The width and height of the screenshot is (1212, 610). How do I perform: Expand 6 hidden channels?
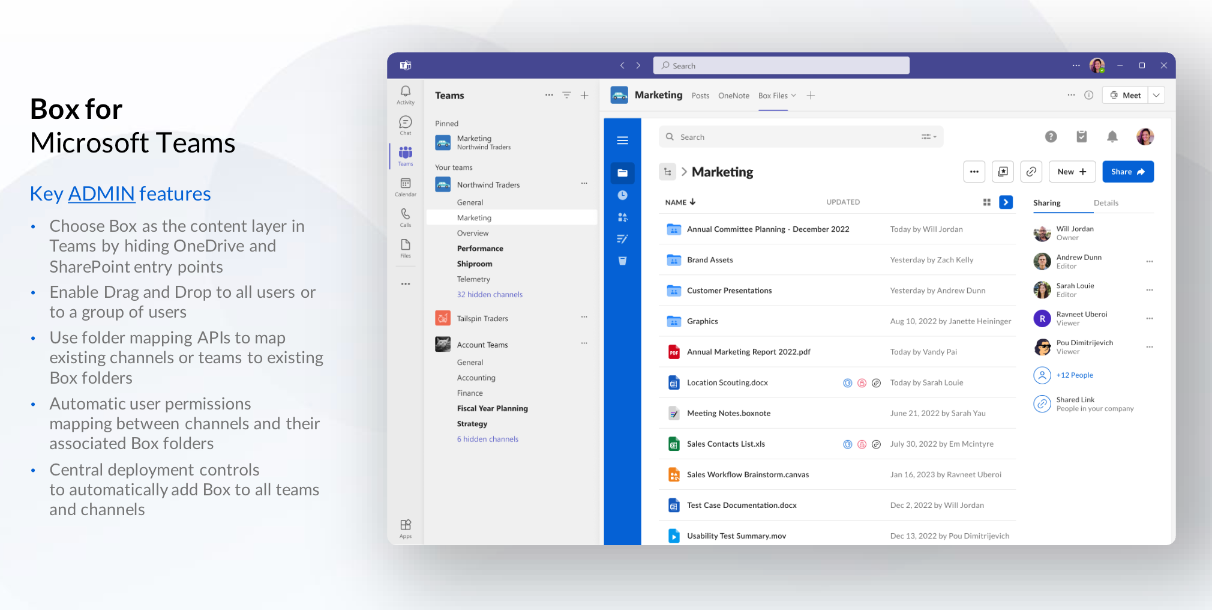point(488,439)
